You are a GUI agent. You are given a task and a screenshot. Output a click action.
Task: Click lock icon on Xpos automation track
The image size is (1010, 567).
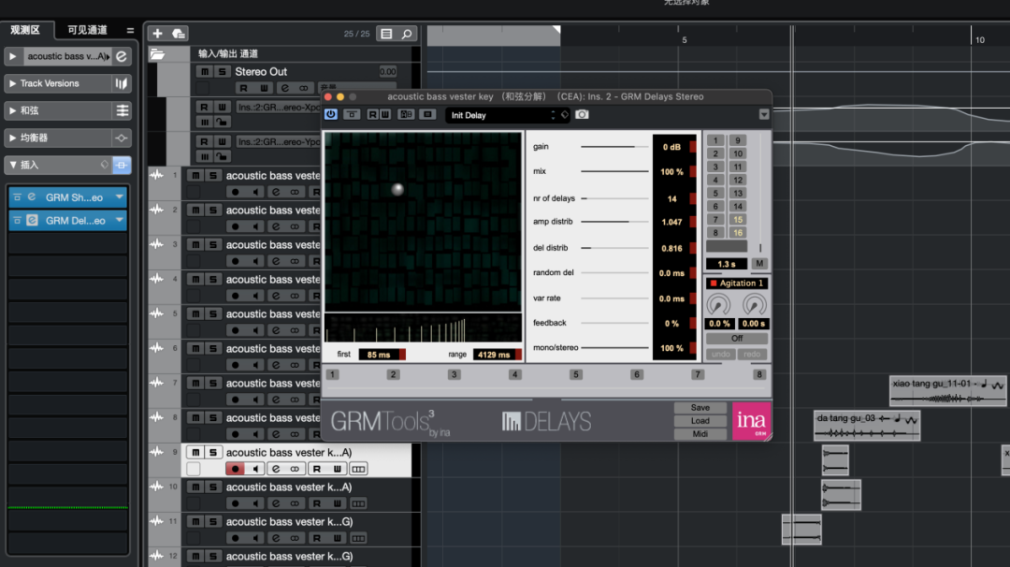(x=222, y=121)
